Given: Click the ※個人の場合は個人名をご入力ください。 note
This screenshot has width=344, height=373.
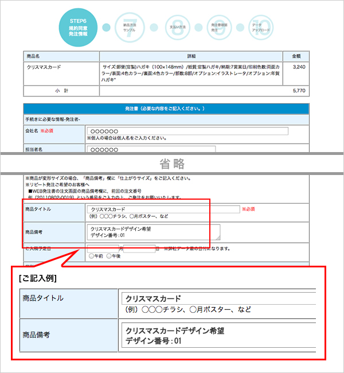Looking at the screenshot, I should (127, 138).
